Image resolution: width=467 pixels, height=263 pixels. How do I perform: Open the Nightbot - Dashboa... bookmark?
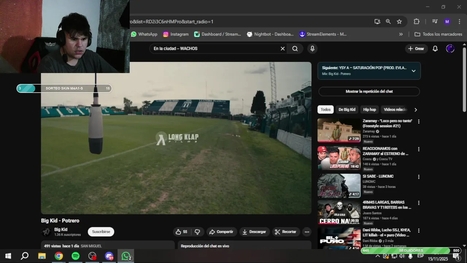[270, 34]
